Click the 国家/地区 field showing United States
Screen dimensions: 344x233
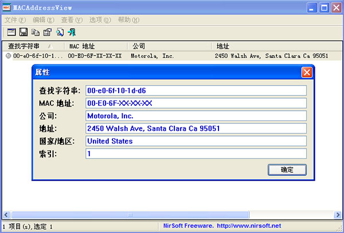click(196, 141)
